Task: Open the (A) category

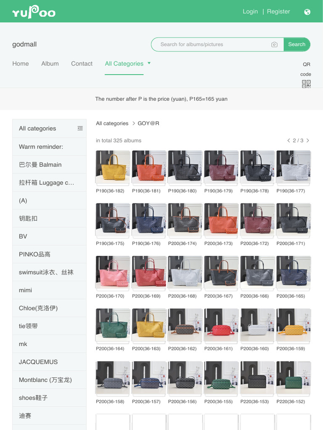Action: (x=50, y=200)
